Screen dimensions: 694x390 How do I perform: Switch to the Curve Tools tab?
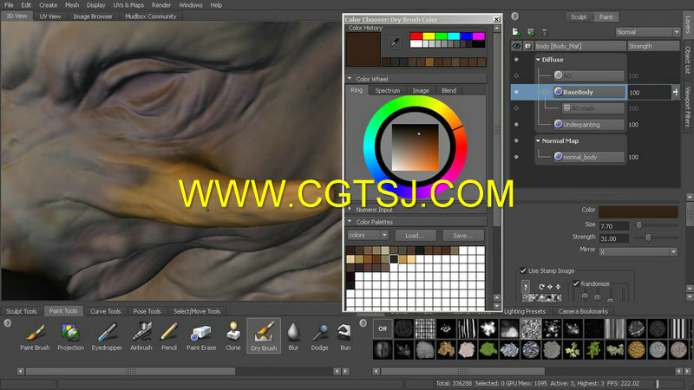pos(105,311)
